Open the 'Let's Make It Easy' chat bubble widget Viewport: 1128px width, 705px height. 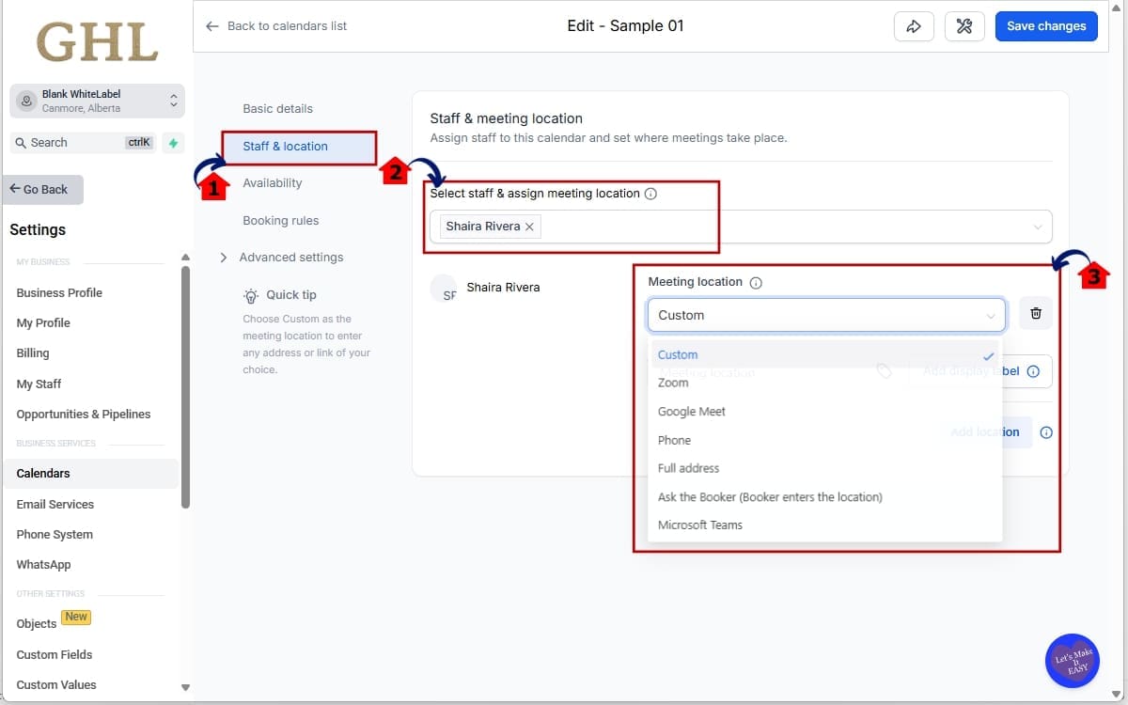(x=1072, y=661)
